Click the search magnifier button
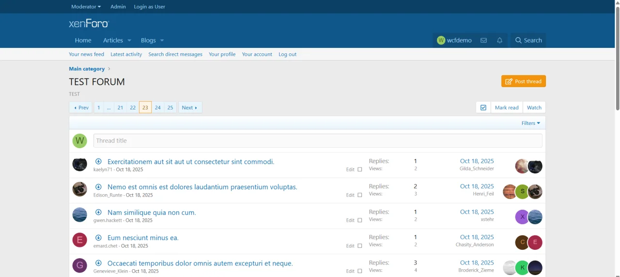 (528, 41)
